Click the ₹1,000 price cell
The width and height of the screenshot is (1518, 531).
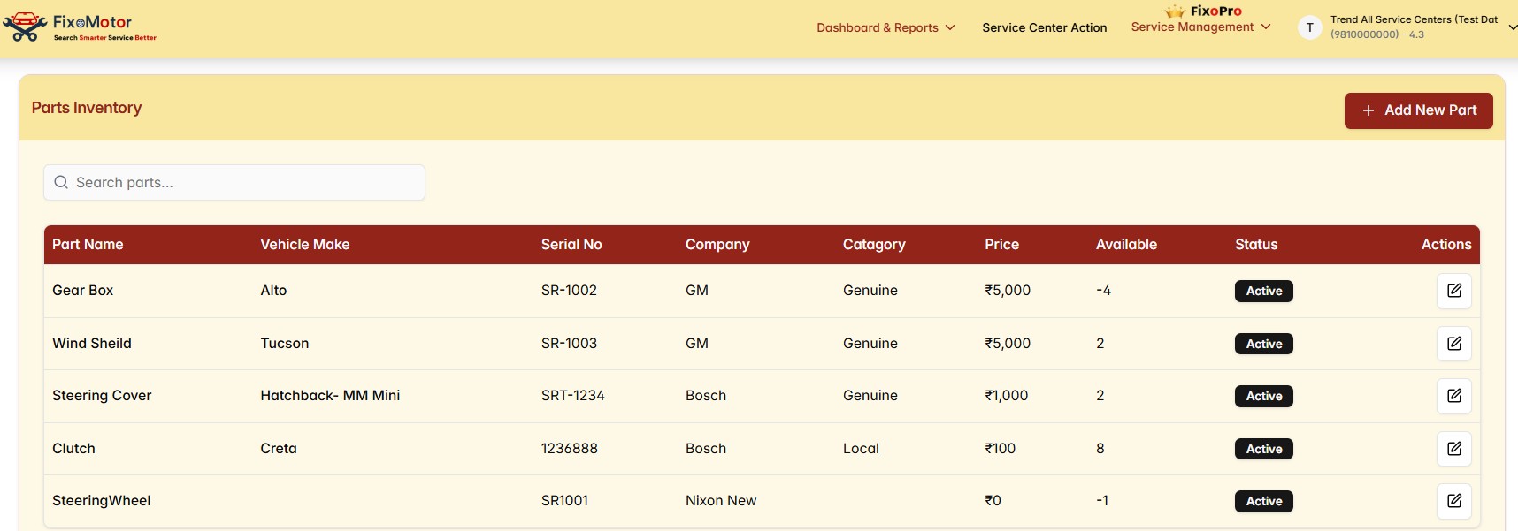[1007, 396]
